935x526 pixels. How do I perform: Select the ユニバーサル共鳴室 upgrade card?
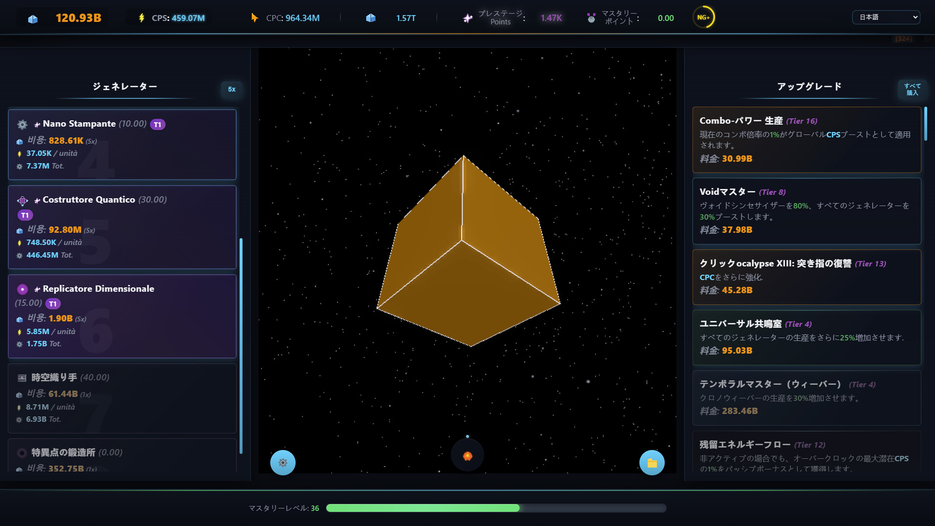tap(806, 337)
